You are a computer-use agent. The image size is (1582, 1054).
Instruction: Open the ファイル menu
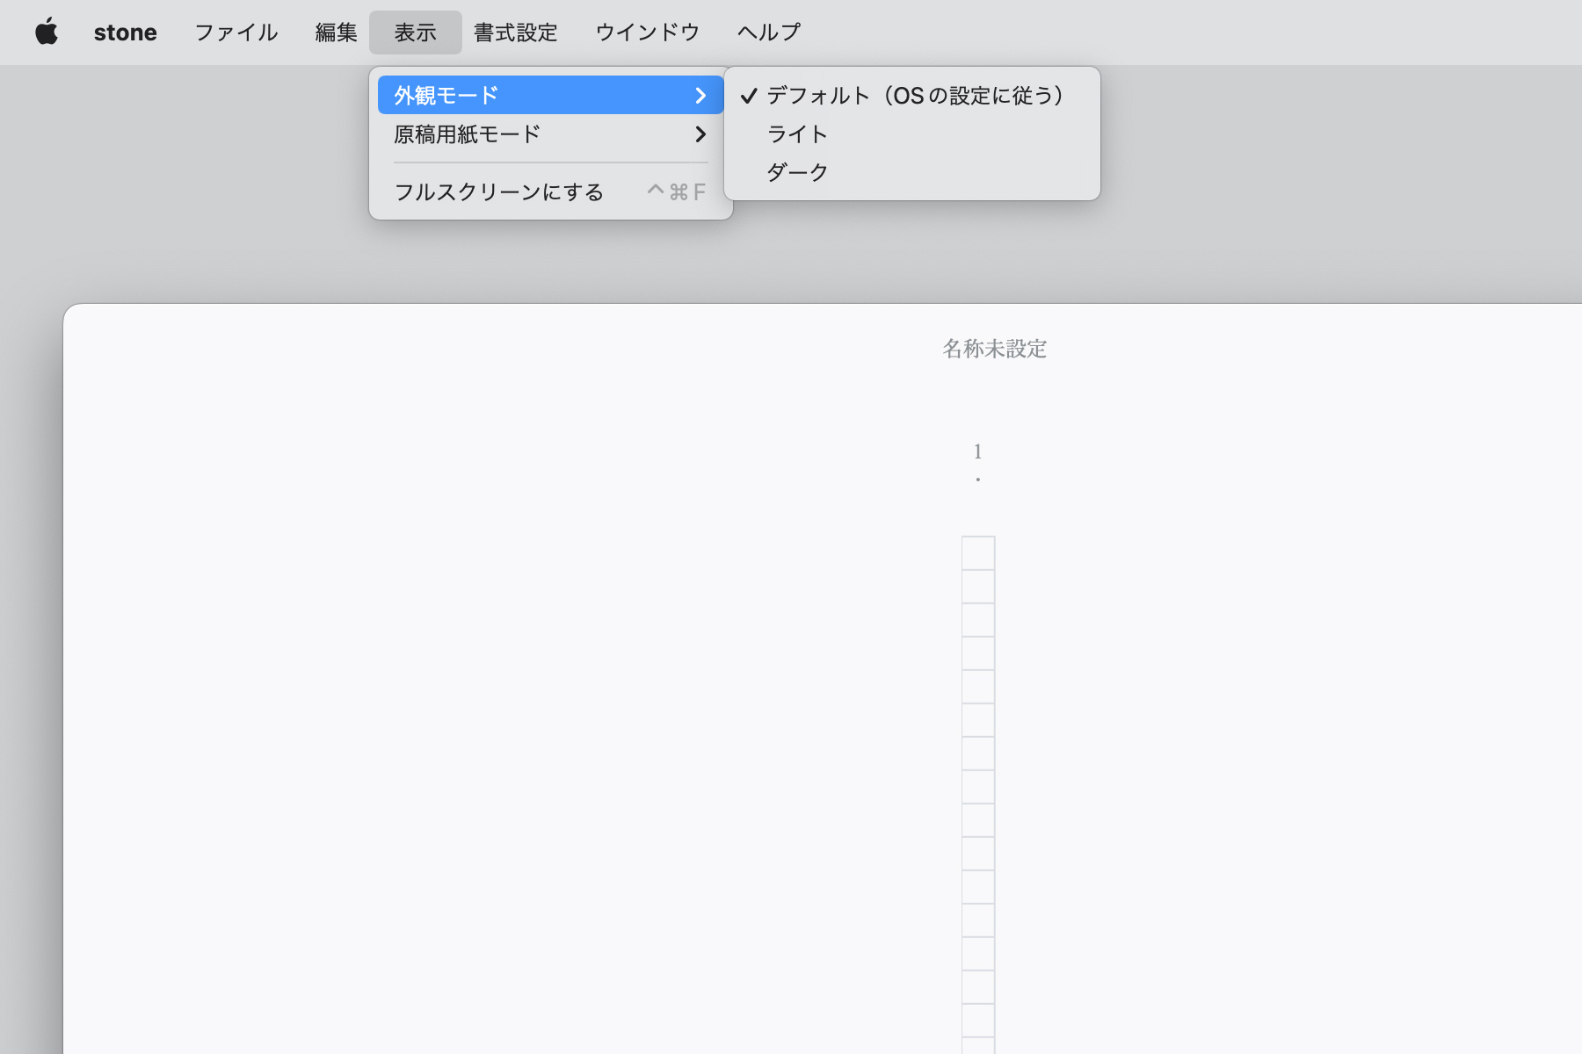[236, 32]
